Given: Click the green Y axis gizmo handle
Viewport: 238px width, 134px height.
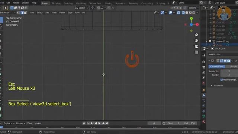Looking at the screenshot, I should 191,19.
